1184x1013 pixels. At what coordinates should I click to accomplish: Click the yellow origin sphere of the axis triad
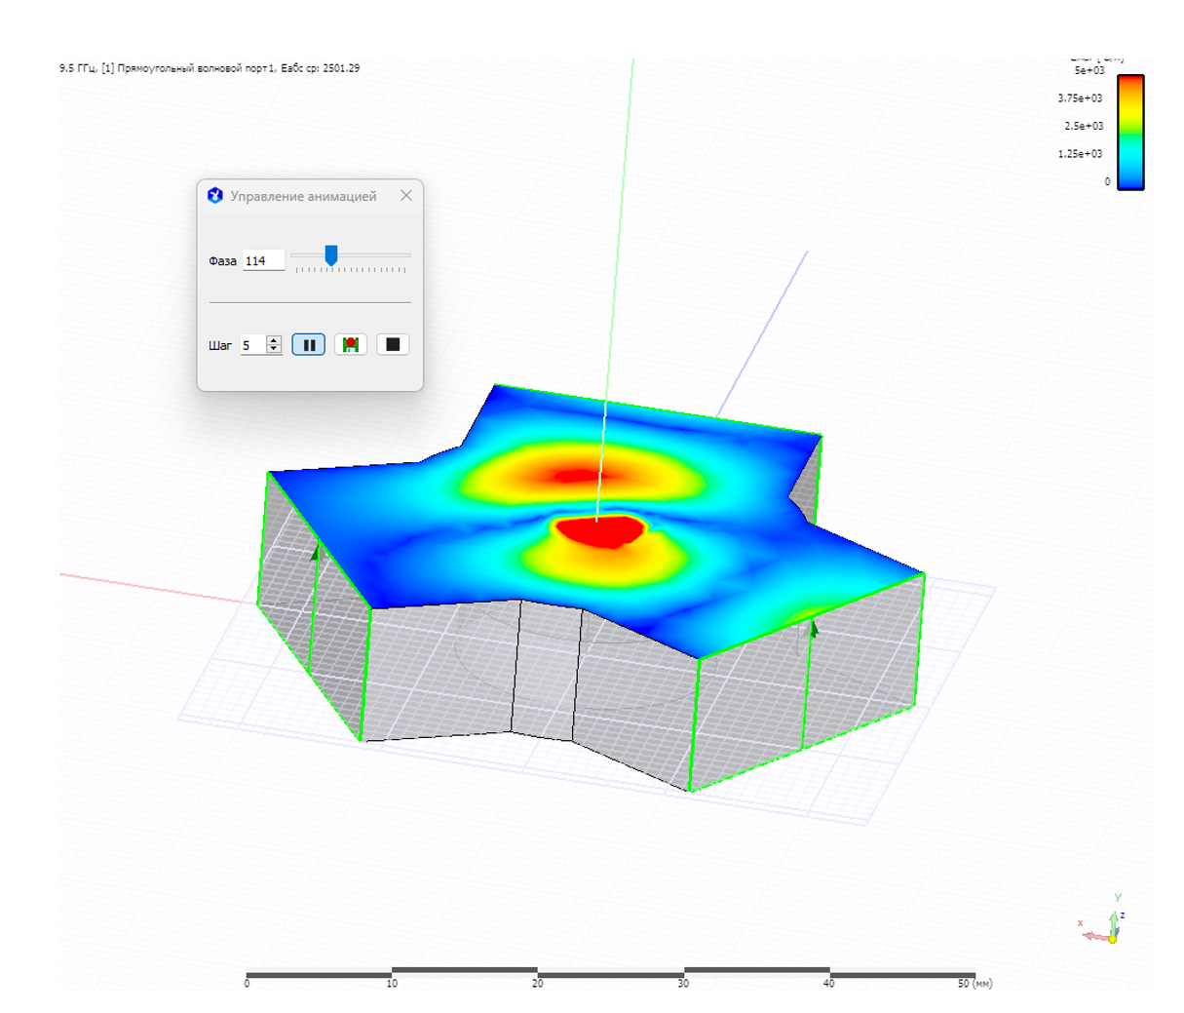click(x=1112, y=939)
